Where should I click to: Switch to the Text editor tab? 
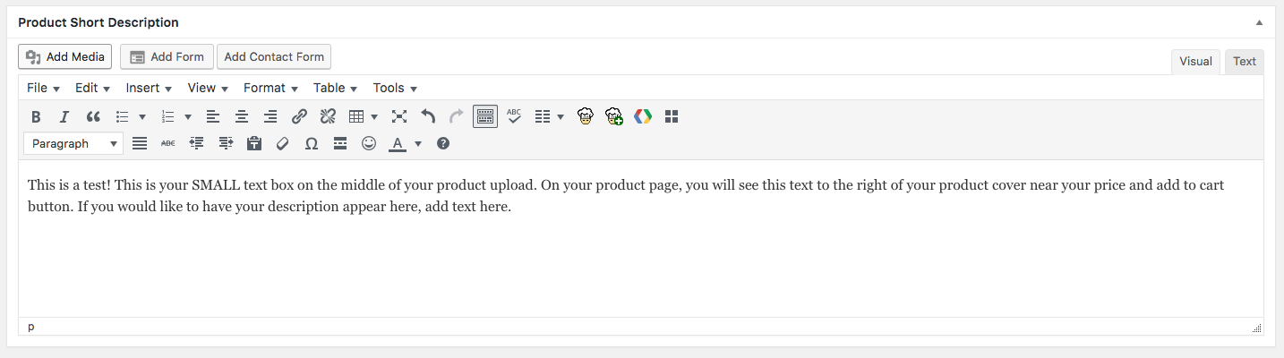point(1245,62)
